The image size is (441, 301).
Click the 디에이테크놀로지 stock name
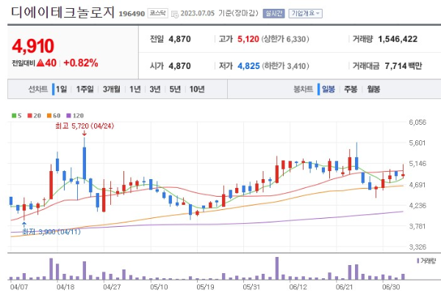(62, 12)
